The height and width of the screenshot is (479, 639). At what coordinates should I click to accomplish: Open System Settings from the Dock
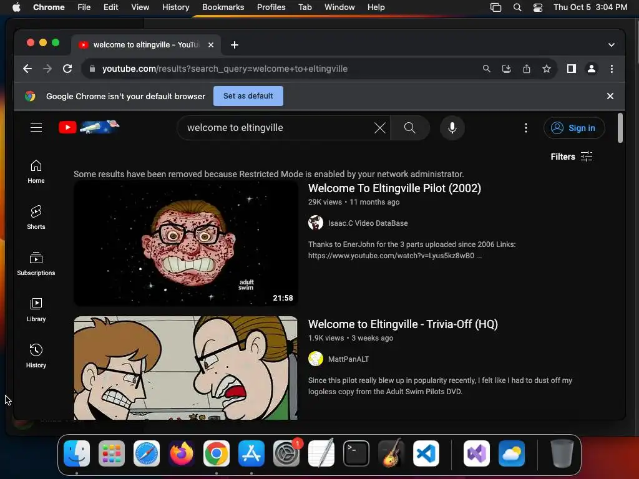point(286,453)
